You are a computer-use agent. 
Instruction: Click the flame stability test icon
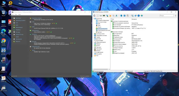[110, 16]
